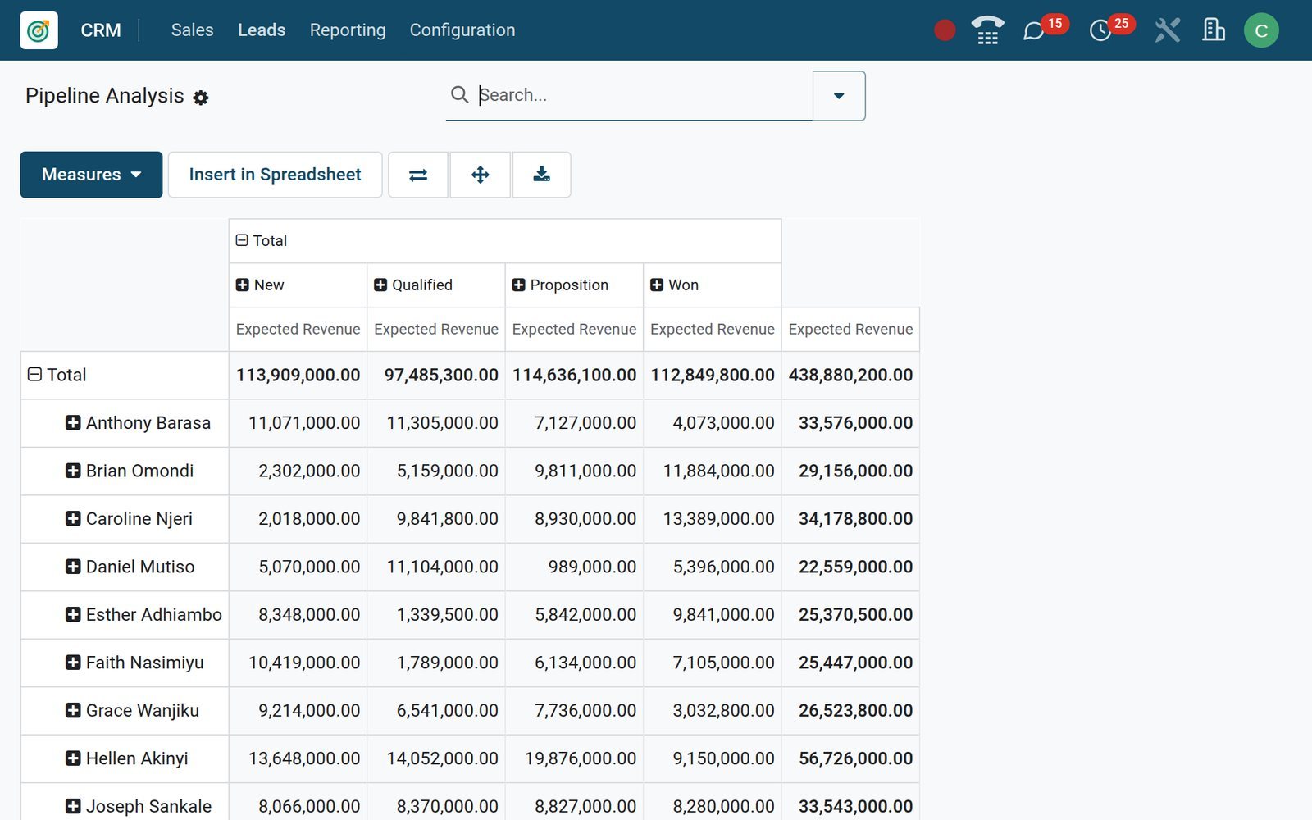The height and width of the screenshot is (820, 1312).
Task: Open the Sales menu
Action: click(192, 30)
